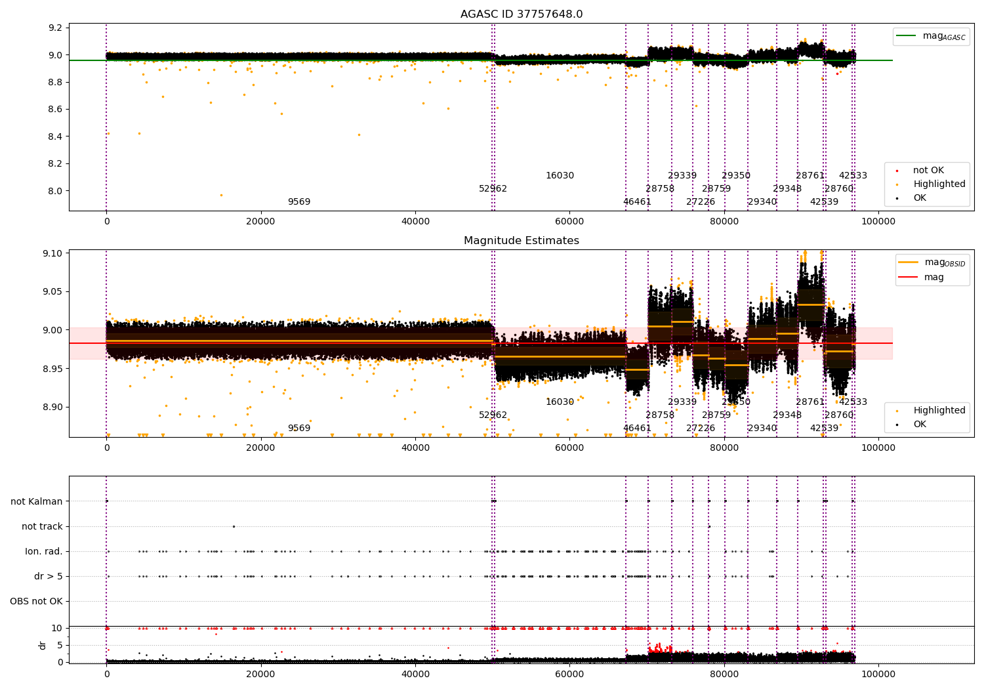Select 'Highlighted' in the middle plot lower legend
Screen dimensions: 984x689
click(x=939, y=411)
